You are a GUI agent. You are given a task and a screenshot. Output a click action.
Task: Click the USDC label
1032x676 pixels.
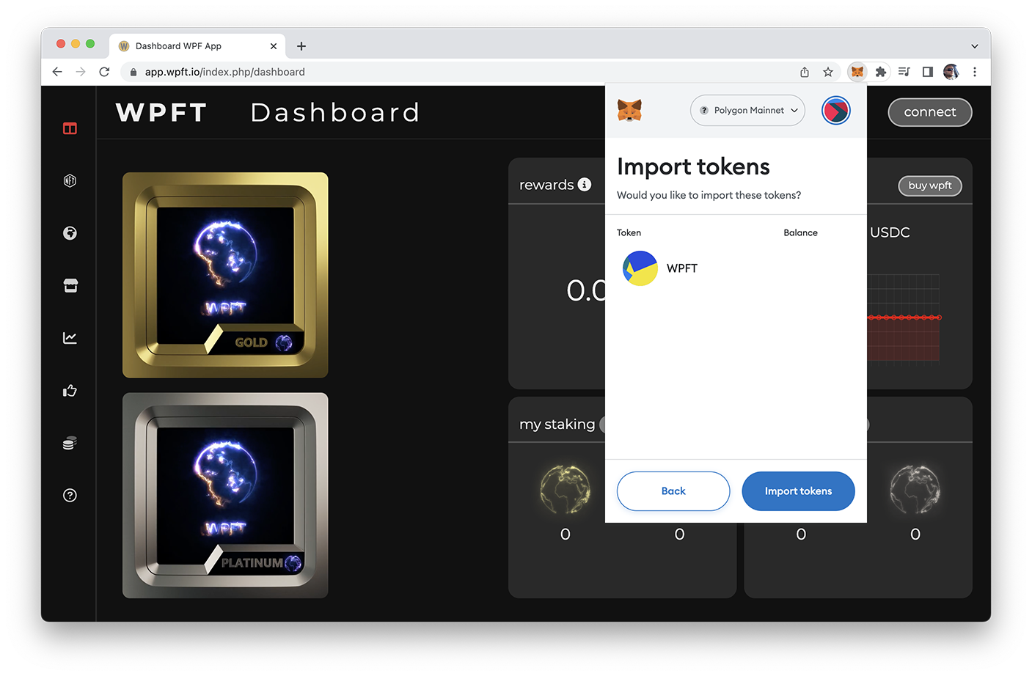pos(890,232)
